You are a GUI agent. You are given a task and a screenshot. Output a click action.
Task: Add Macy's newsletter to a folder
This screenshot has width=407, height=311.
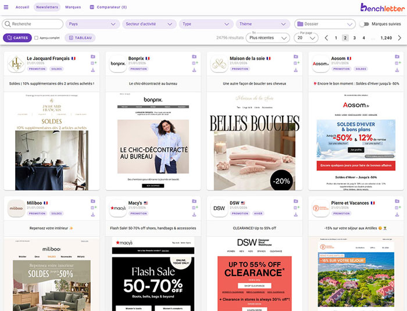(195, 201)
